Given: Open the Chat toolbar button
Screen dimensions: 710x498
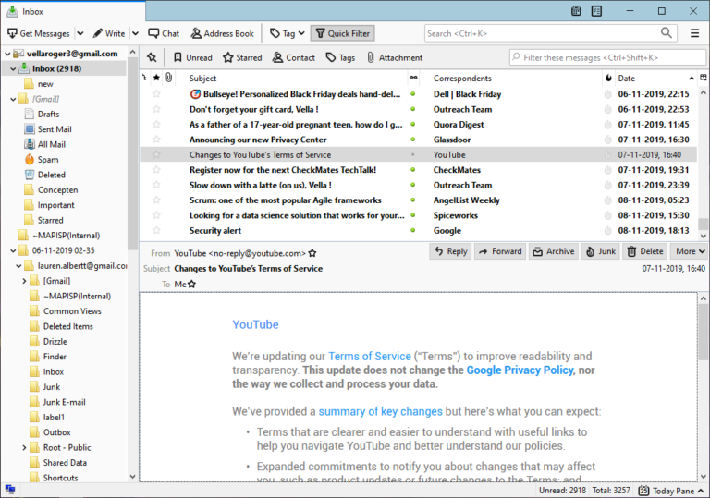Looking at the screenshot, I should click(x=164, y=33).
